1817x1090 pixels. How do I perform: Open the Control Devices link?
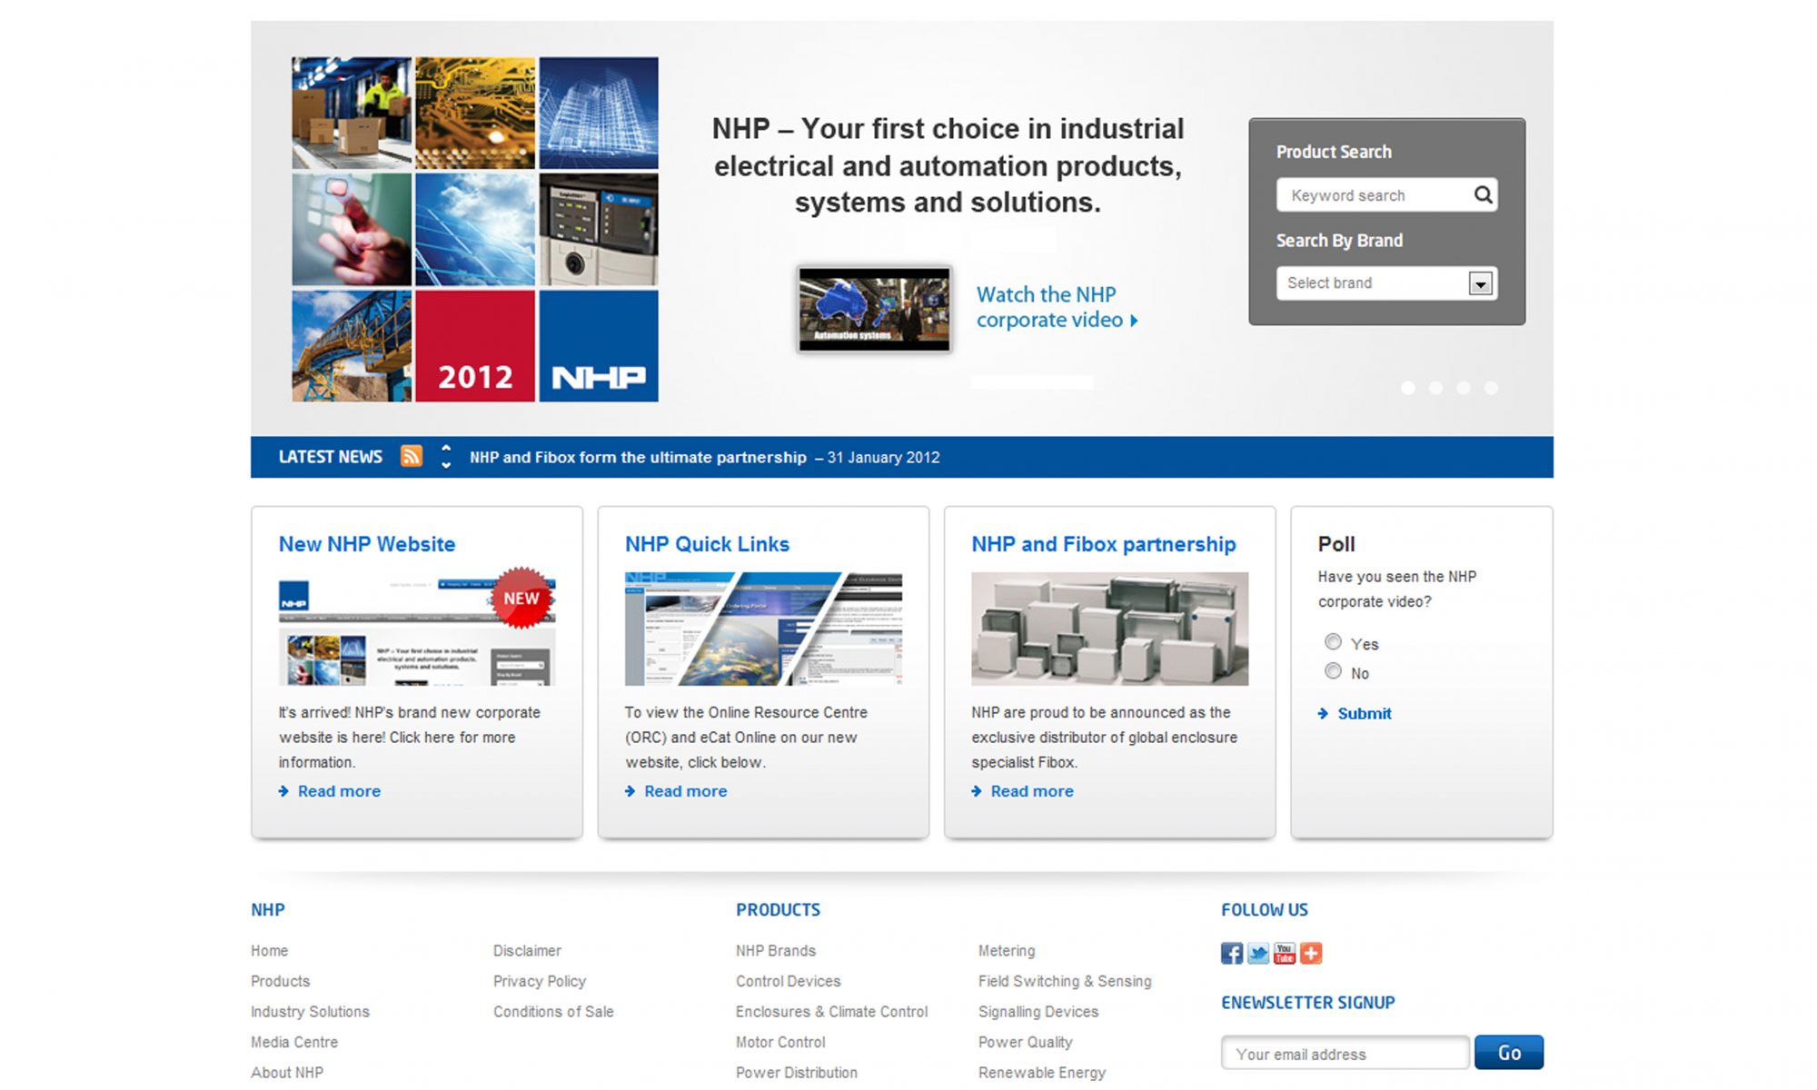[789, 981]
